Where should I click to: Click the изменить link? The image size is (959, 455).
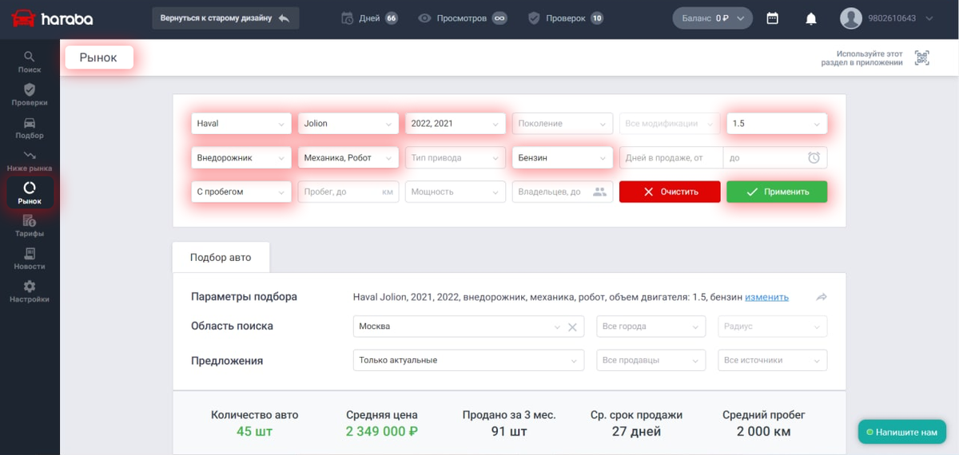[x=767, y=297]
